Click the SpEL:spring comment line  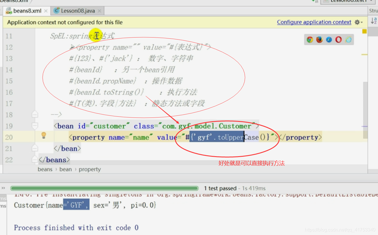tap(82, 36)
